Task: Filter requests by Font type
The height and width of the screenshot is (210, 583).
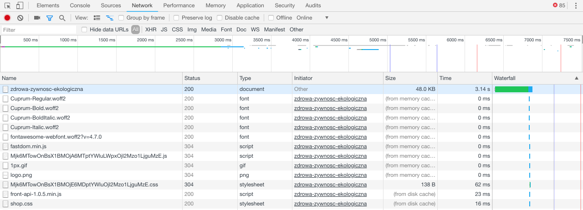Action: click(x=226, y=30)
